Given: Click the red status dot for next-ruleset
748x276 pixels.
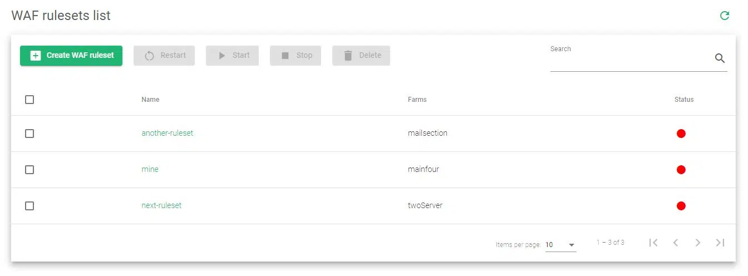Looking at the screenshot, I should pos(681,206).
